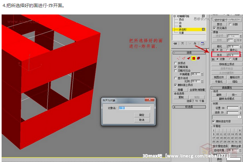This screenshot has height=162, width=243.
Task: Select 边 radio button for tessellate
Action: click(x=217, y=50)
